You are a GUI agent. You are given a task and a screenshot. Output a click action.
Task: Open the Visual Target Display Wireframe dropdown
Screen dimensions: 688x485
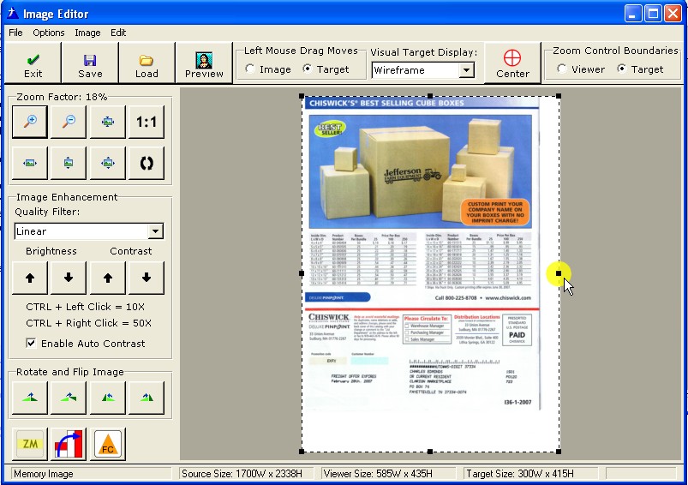point(467,70)
